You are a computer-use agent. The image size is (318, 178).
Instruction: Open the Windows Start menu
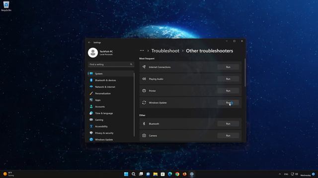click(x=126, y=174)
